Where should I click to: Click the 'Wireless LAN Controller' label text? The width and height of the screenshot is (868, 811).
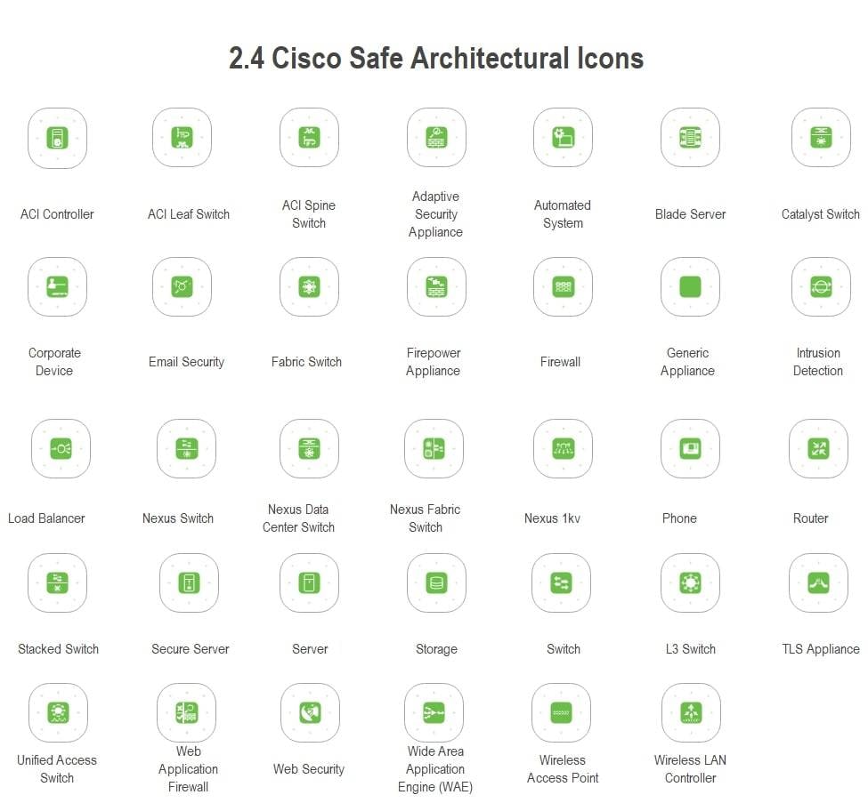click(x=690, y=769)
